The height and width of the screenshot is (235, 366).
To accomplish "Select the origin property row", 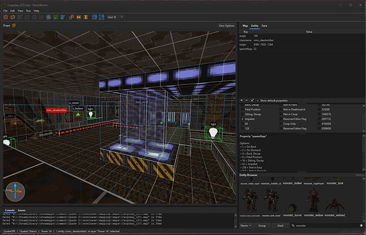I will point(301,45).
